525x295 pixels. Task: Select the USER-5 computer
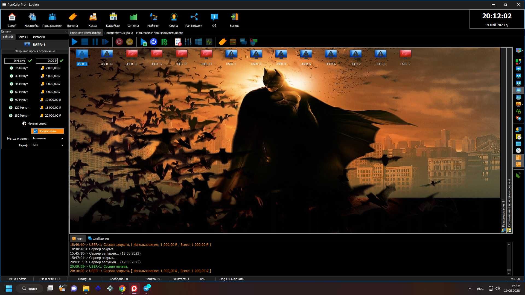[x=306, y=58]
